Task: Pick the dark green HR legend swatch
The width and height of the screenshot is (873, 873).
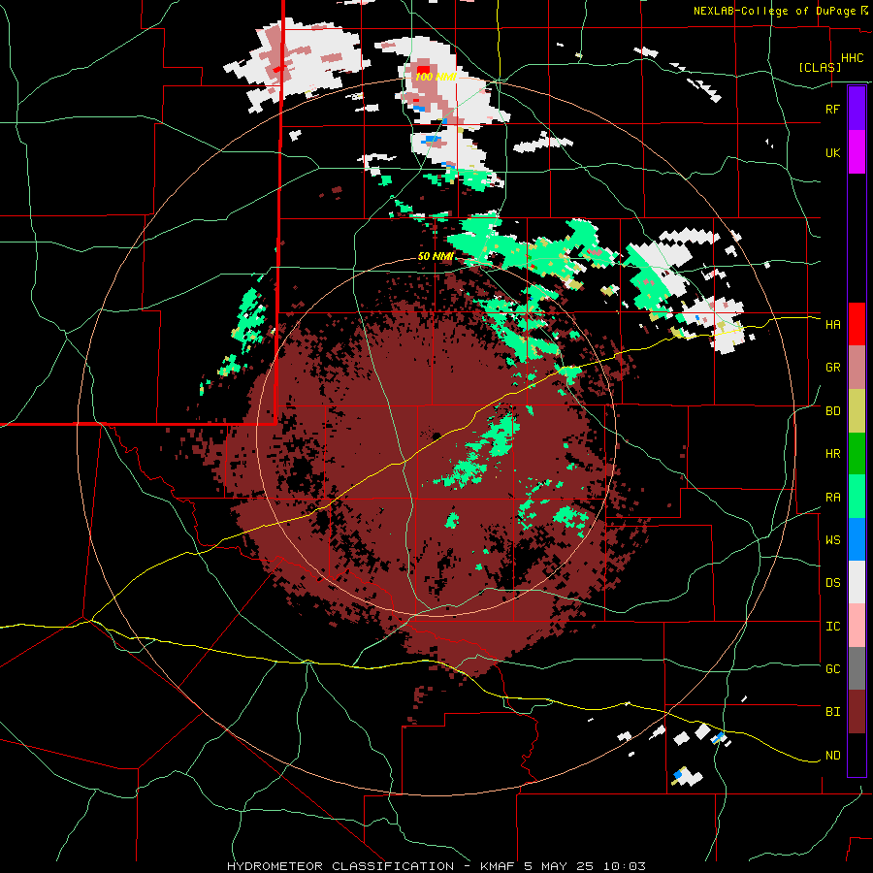Action: click(x=857, y=454)
